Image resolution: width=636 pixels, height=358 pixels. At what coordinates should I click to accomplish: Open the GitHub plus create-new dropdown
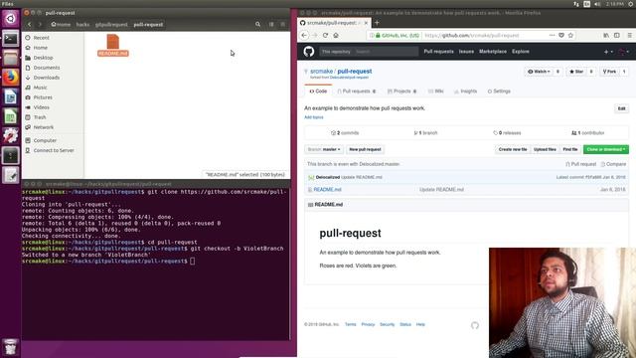pos(608,52)
